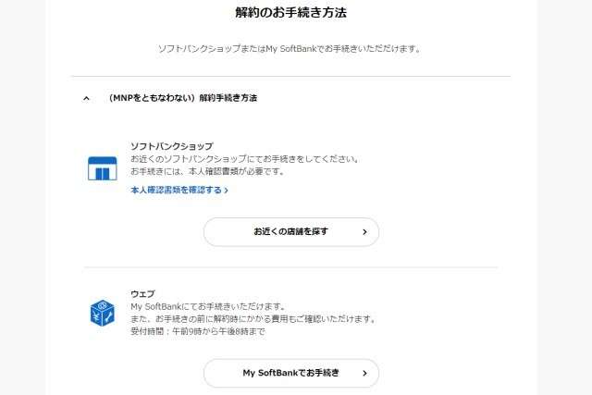This screenshot has width=592, height=395.
Task: Open the 本人確認書類を確認する link
Action: [176, 190]
